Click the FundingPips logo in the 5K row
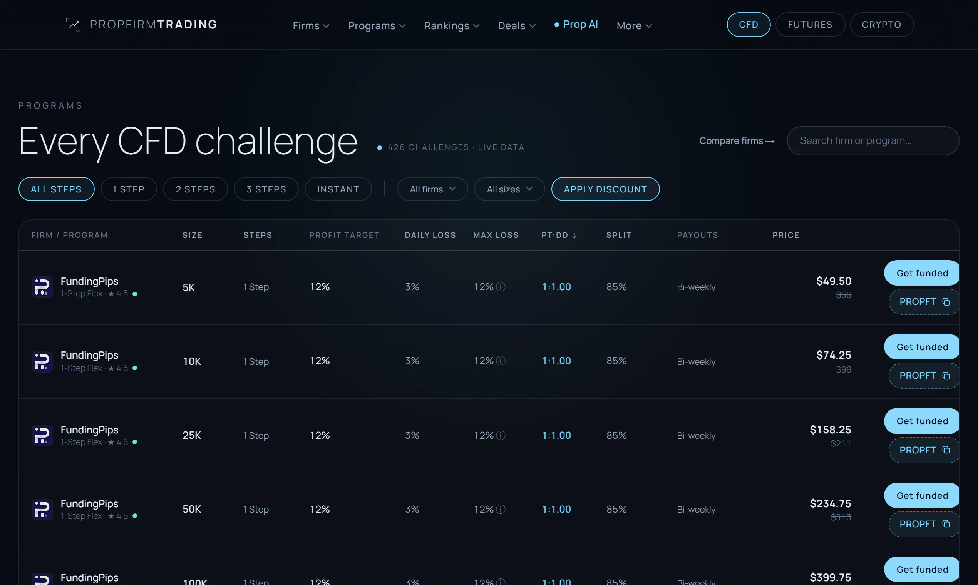This screenshot has width=978, height=585. point(42,287)
